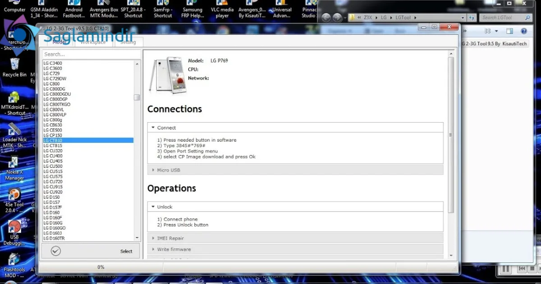Select LG CE500 in model list

click(x=88, y=130)
